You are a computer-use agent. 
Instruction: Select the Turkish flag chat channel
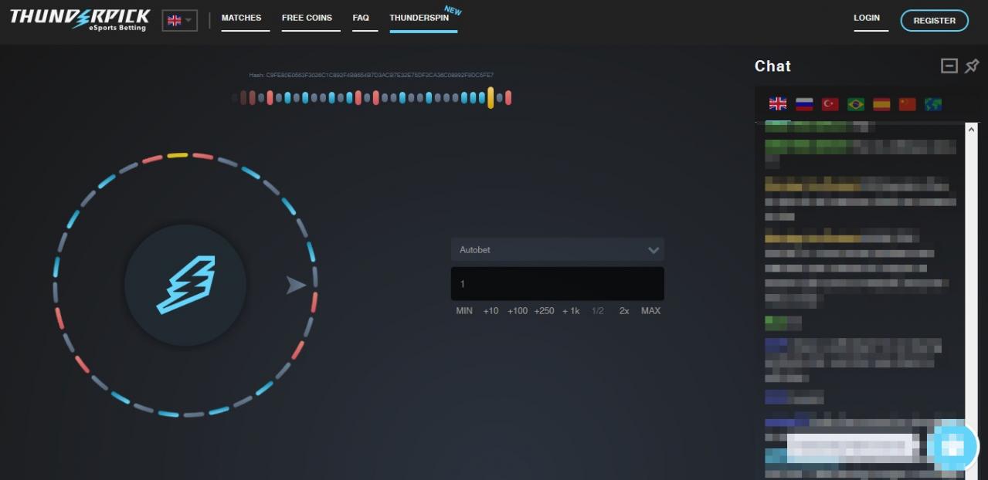coord(830,104)
